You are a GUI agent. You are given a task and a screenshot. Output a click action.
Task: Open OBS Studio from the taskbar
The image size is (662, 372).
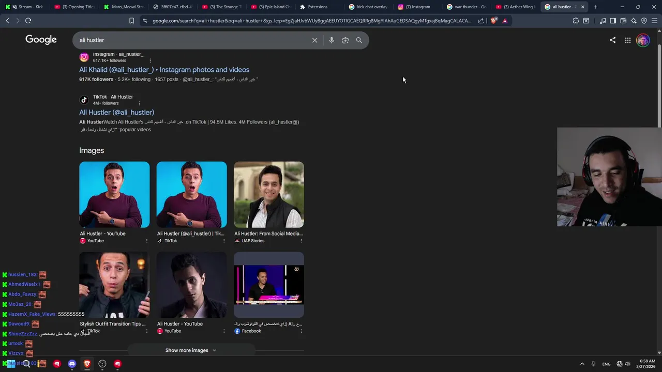click(x=102, y=364)
